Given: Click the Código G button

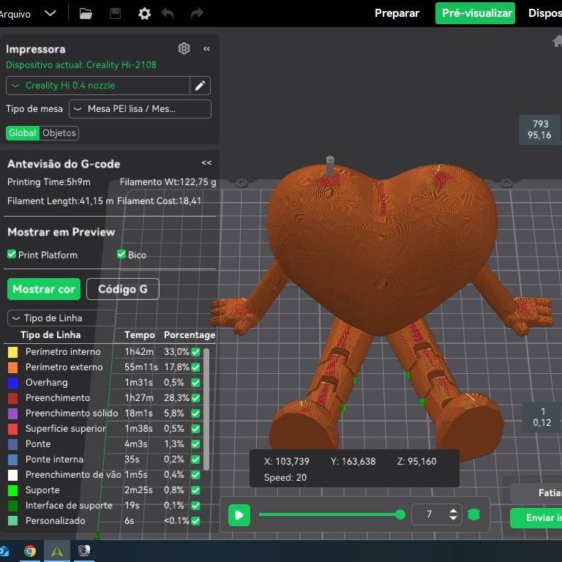Looking at the screenshot, I should coord(122,289).
